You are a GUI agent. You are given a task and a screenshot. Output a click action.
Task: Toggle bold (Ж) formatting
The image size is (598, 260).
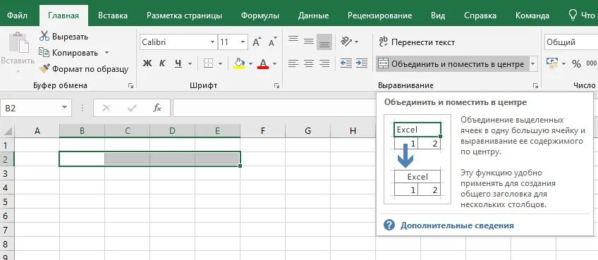click(147, 63)
